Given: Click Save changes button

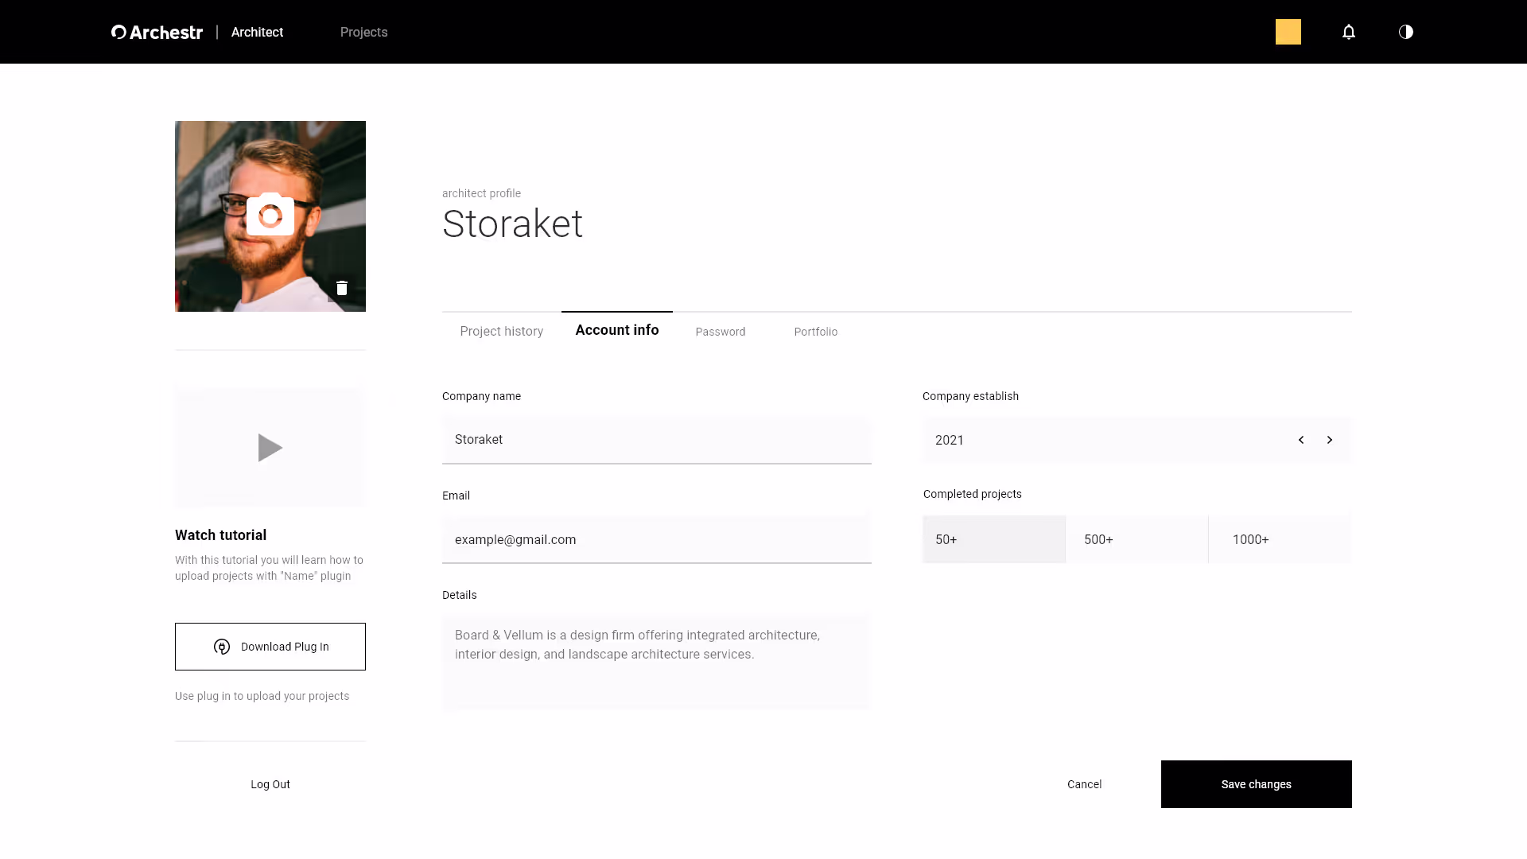Looking at the screenshot, I should pyautogui.click(x=1257, y=784).
